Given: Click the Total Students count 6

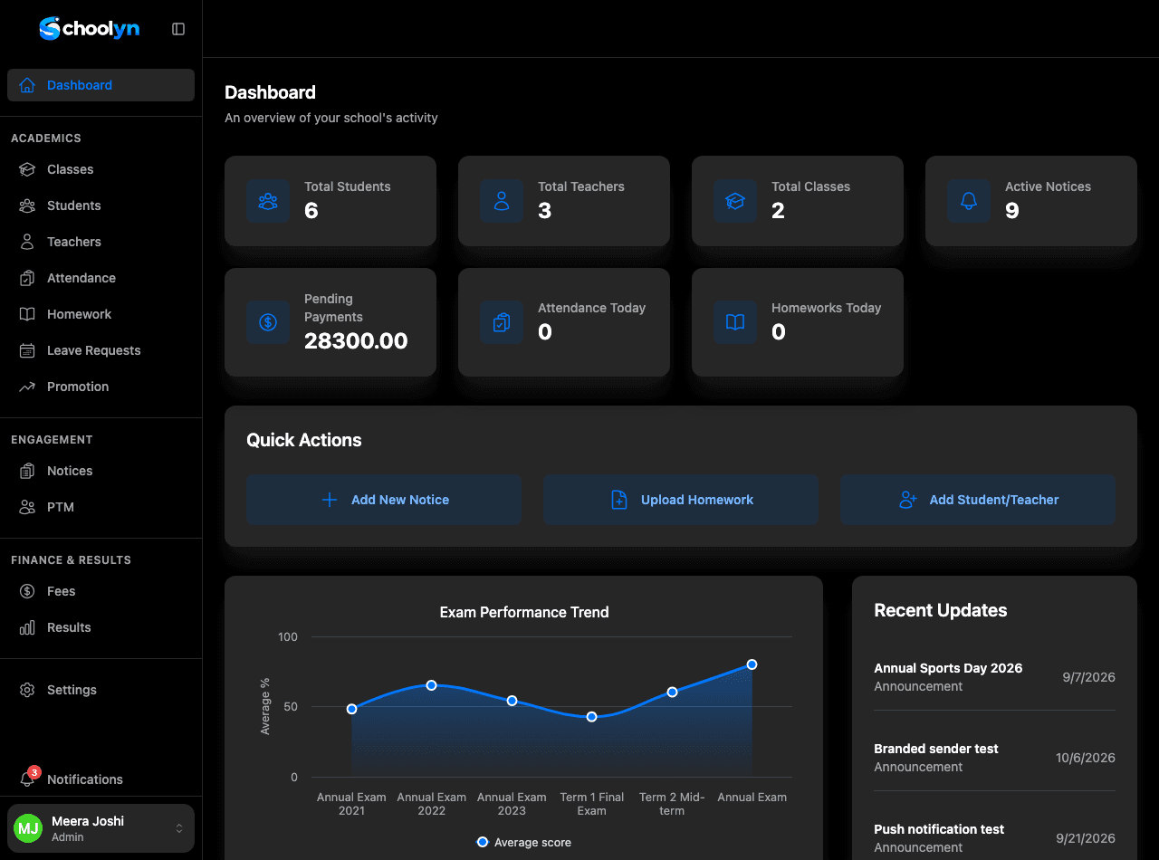Looking at the screenshot, I should tap(311, 211).
